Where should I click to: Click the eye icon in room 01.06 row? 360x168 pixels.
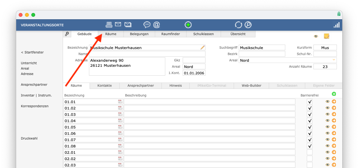(327, 133)
